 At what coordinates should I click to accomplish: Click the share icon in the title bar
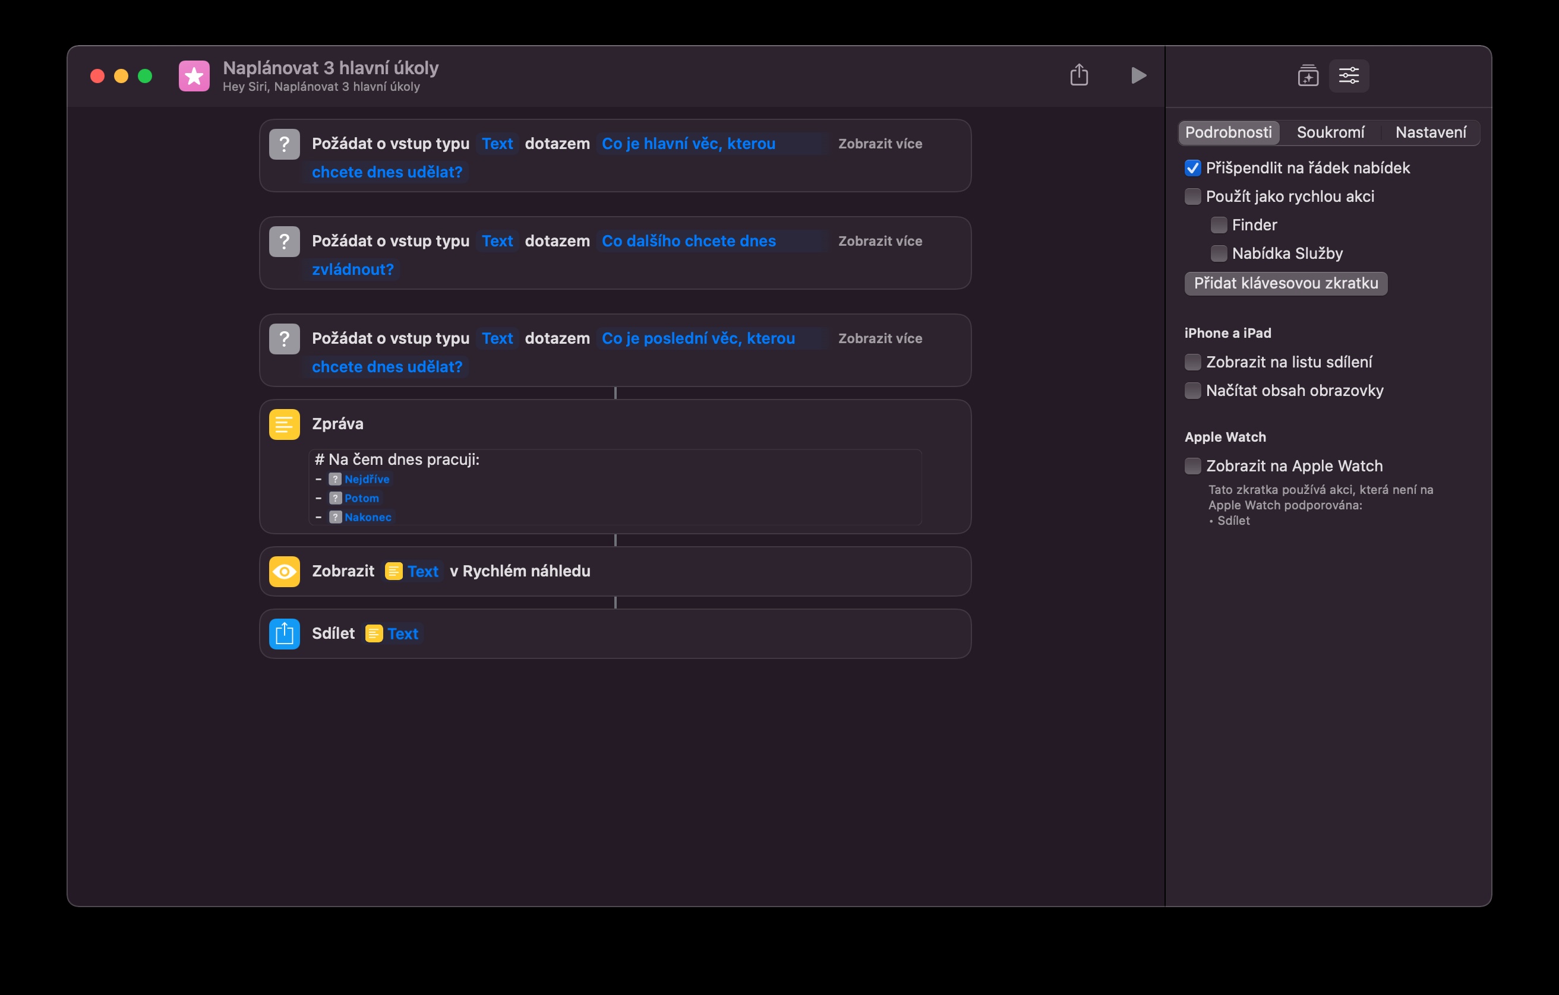pos(1078,75)
